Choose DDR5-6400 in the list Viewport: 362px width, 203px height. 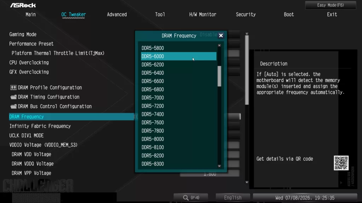(179, 73)
